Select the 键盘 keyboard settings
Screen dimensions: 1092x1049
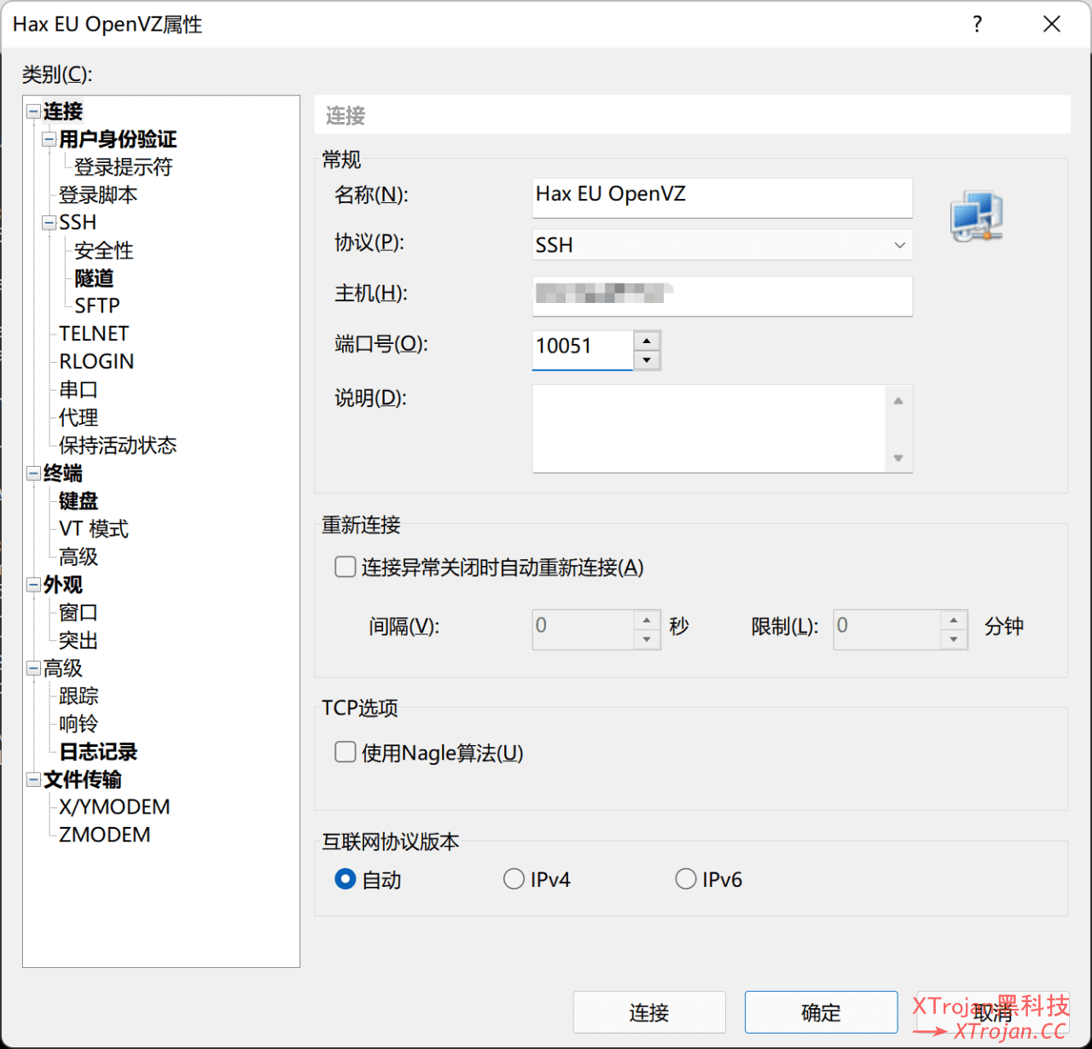point(78,501)
